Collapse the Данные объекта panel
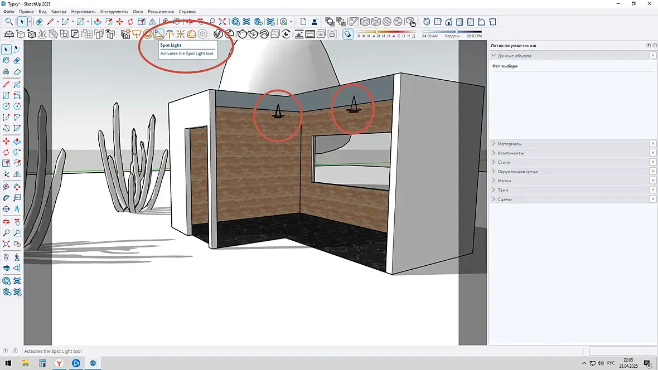Image resolution: width=658 pixels, height=370 pixels. click(x=493, y=55)
